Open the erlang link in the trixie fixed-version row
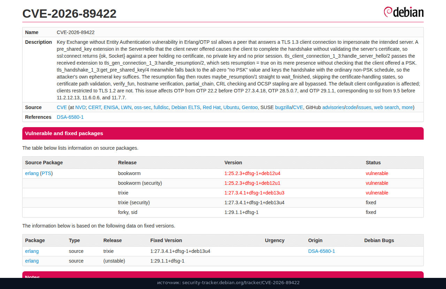446x289 pixels. 32,251
